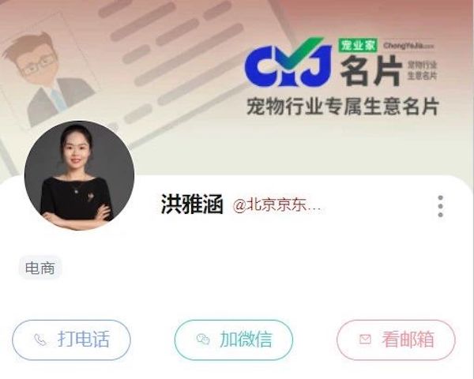Tap the phone handset icon
This screenshot has height=379, width=474.
(x=40, y=340)
